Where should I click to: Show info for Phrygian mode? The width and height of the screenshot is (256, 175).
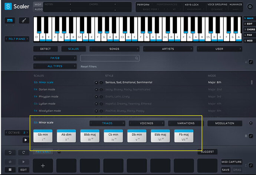tap(101, 97)
